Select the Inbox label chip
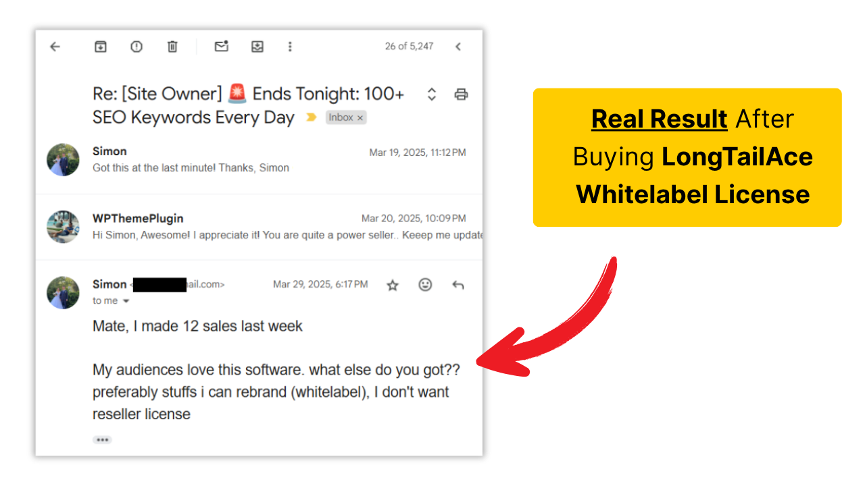Image resolution: width=865 pixels, height=486 pixels. [346, 117]
